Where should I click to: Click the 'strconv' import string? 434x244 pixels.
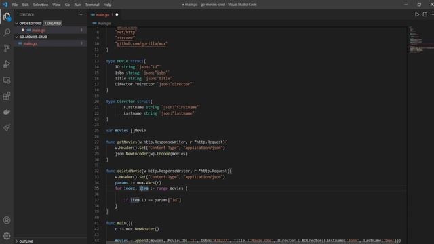pos(125,38)
